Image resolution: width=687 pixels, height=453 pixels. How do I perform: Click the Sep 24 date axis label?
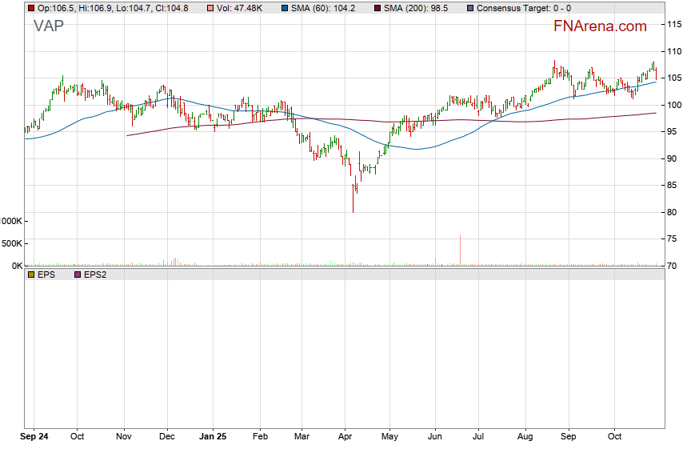point(34,437)
